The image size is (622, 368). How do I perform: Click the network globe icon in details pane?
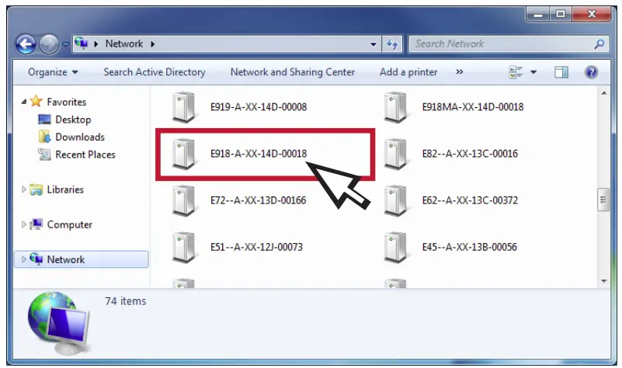pyautogui.click(x=59, y=323)
